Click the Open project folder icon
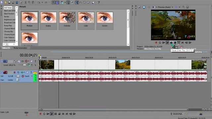This screenshot has height=119, width=212. point(6,2)
